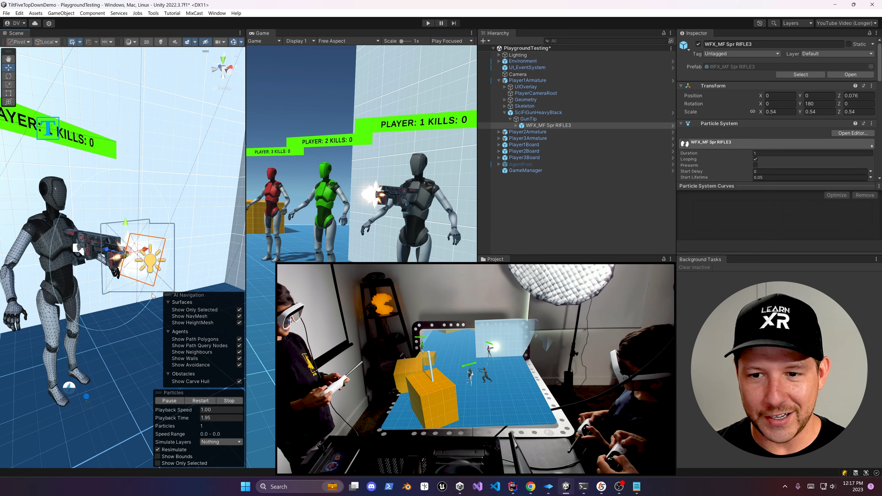Select the Scale tool in Scene toolbar

point(8,85)
